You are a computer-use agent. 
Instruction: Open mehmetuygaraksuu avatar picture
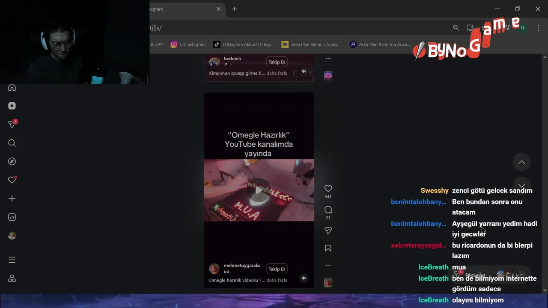pyautogui.click(x=214, y=269)
